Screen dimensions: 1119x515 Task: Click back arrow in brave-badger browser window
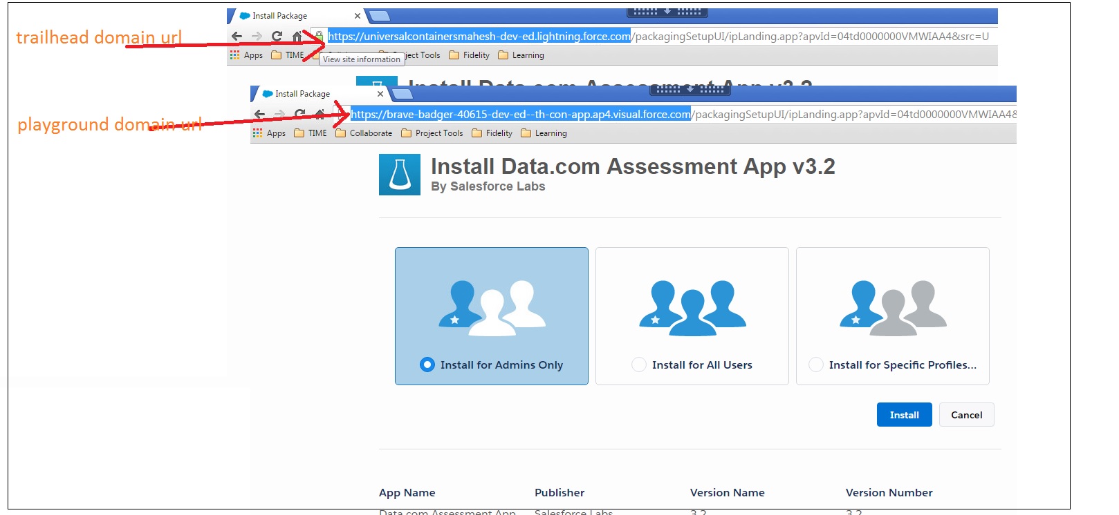pyautogui.click(x=259, y=114)
